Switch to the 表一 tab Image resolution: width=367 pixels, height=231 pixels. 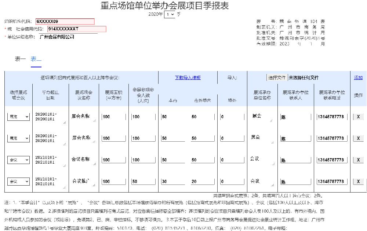tap(20, 59)
